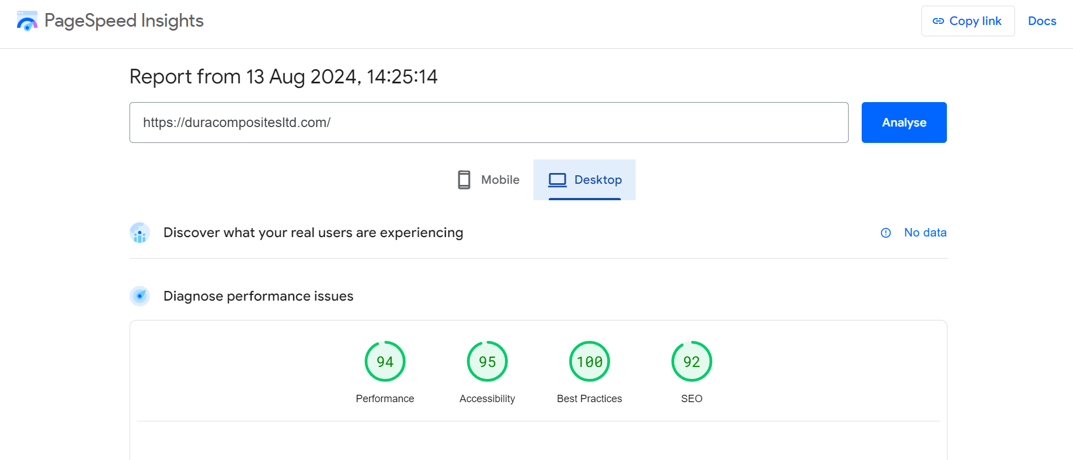Click the No data info icon

tap(886, 233)
